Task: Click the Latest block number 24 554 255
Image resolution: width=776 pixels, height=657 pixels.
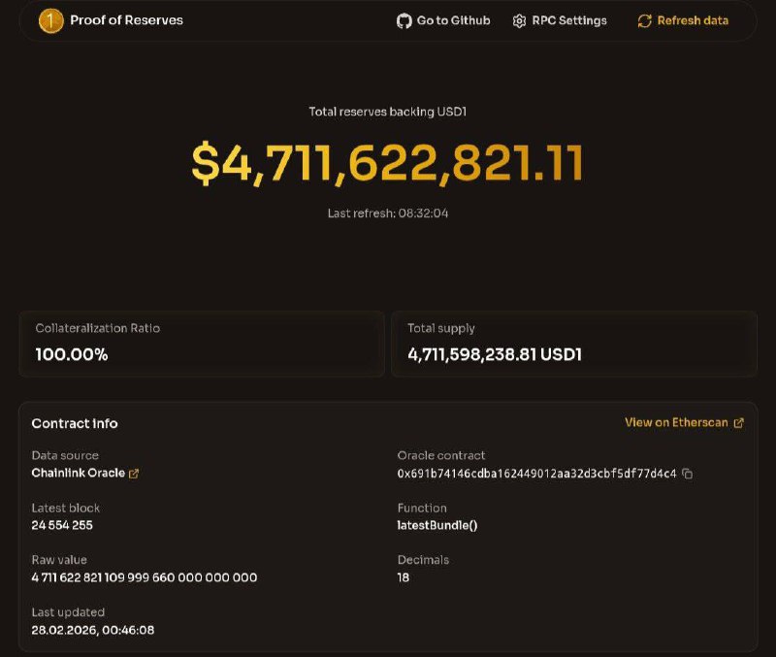Action: click(x=62, y=525)
